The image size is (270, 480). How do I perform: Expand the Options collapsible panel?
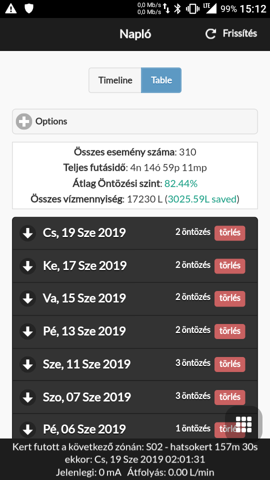[x=135, y=121]
